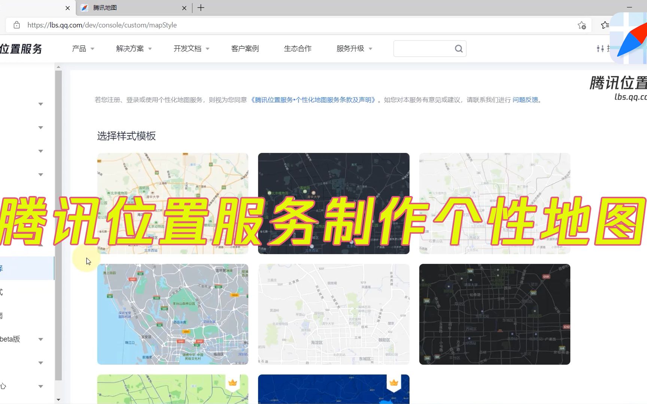
Task: Click crown badge on blue template
Action: tap(394, 383)
